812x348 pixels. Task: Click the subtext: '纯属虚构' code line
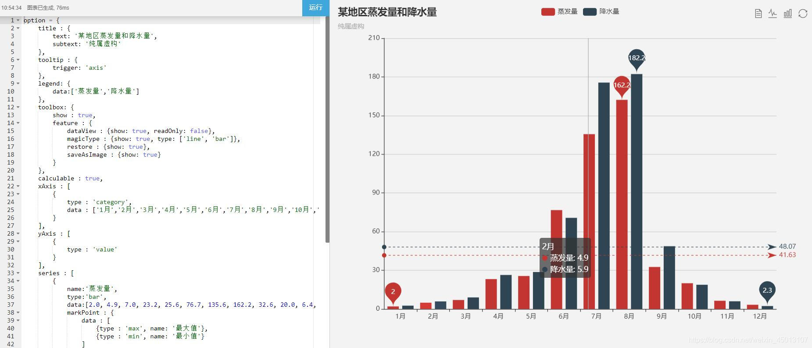coord(87,44)
